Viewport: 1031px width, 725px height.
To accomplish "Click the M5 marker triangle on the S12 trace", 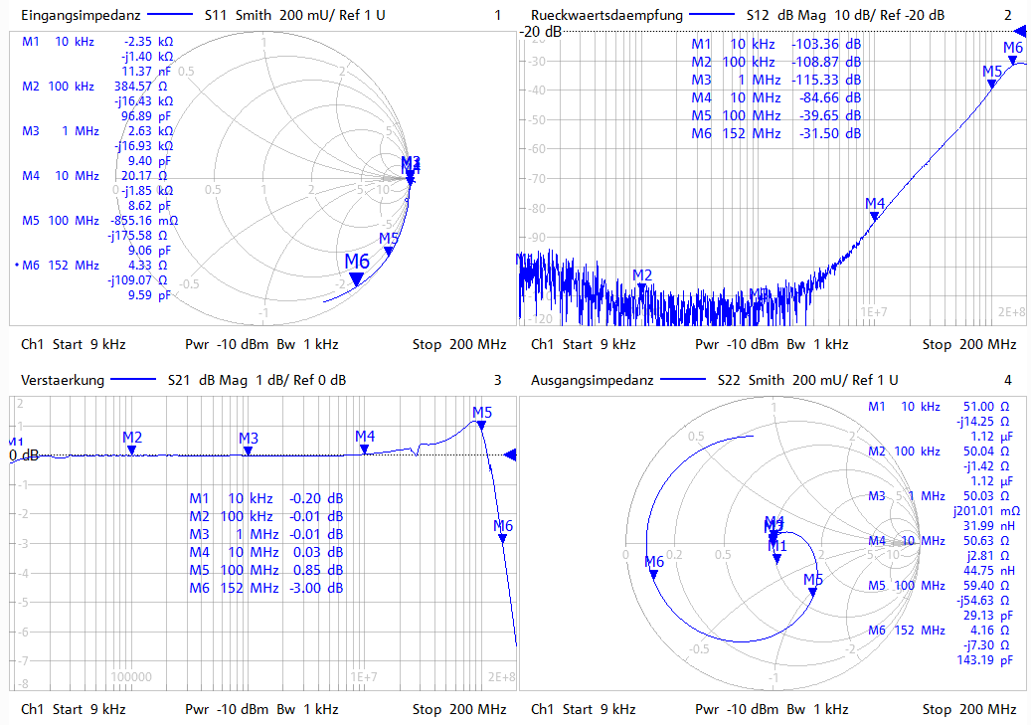I will [991, 84].
